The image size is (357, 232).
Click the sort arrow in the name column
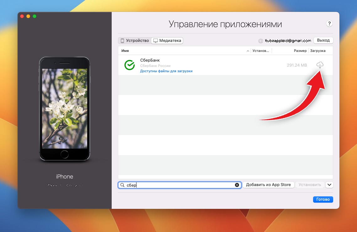248,51
